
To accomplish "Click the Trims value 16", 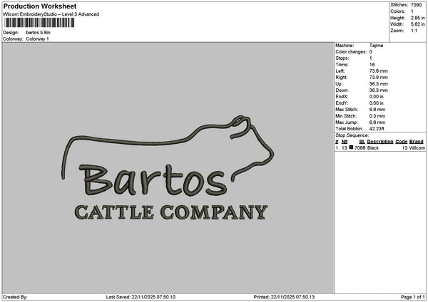I will 372,65.
